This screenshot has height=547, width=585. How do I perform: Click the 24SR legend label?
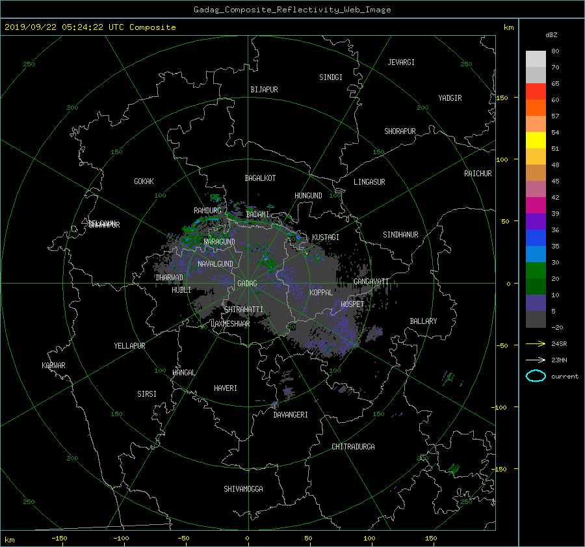pos(559,343)
